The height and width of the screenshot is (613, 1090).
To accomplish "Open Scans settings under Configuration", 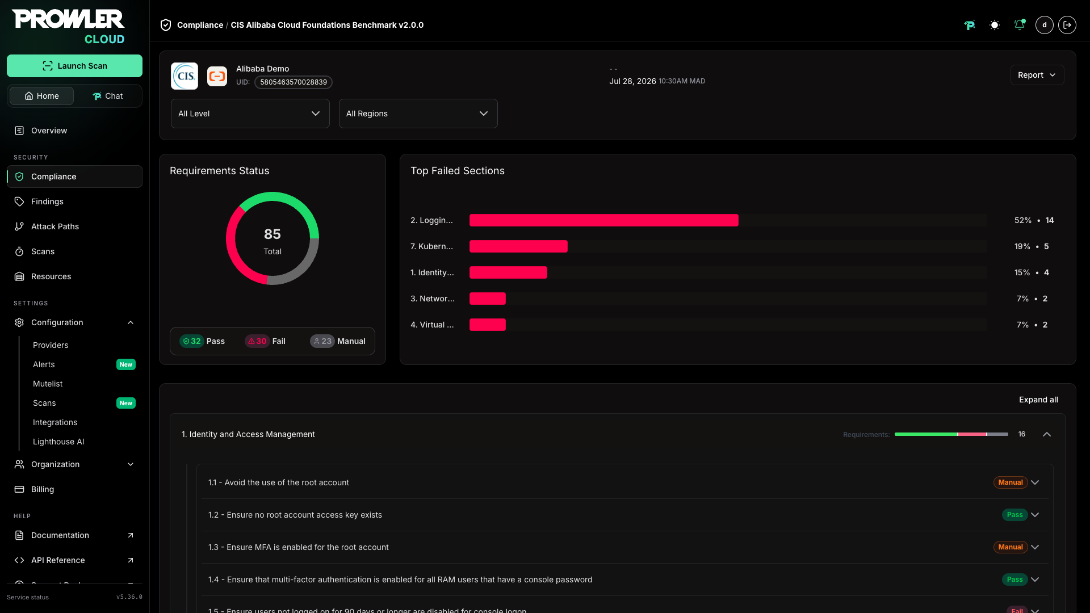I will click(x=44, y=403).
